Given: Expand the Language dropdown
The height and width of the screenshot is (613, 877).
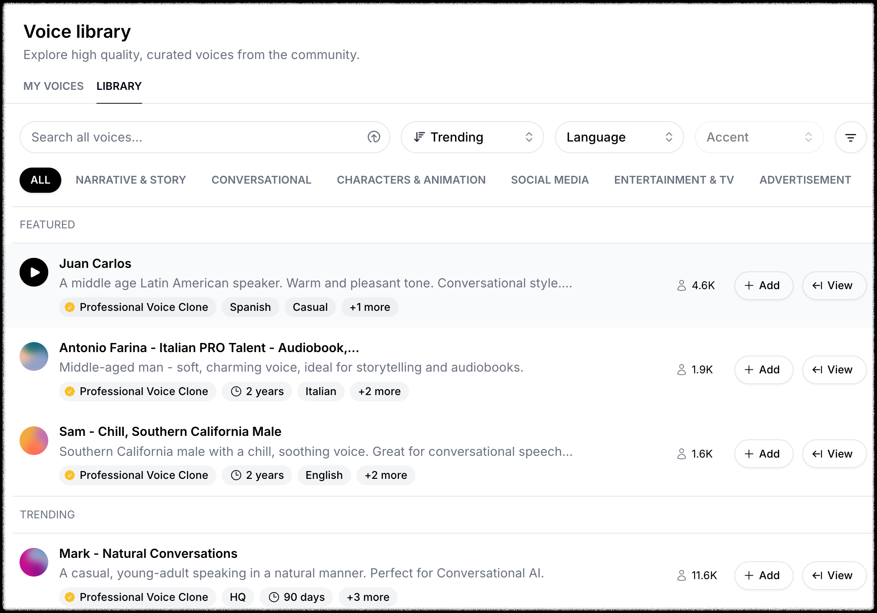Looking at the screenshot, I should point(619,137).
